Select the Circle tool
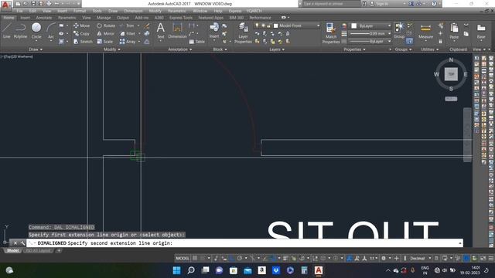The height and width of the screenshot is (278, 495). (36, 31)
